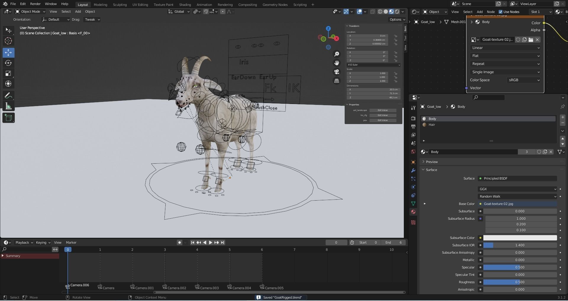The image size is (568, 301).
Task: Switch to UV Editing workspace tab
Action: (140, 4)
